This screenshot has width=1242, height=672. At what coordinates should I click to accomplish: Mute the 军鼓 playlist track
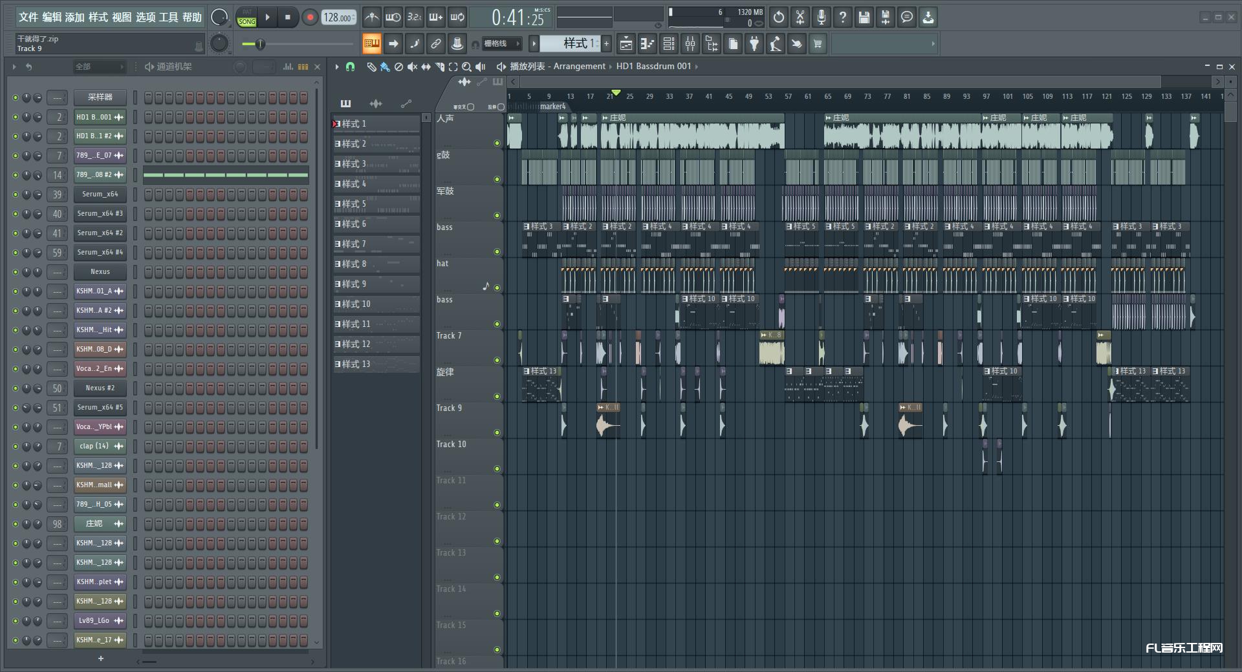coord(497,216)
